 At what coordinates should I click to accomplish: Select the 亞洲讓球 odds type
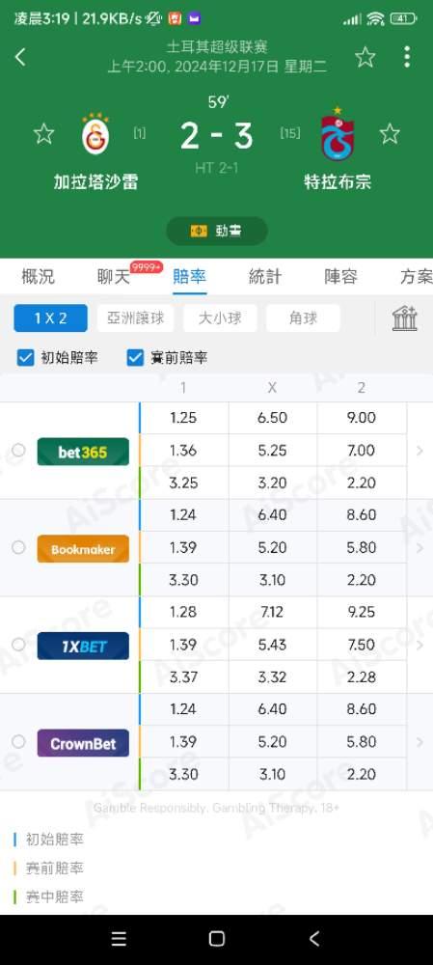(135, 318)
